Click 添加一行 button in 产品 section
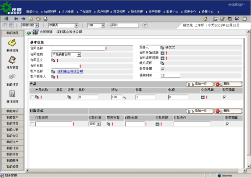This screenshot has height=178, width=251. 200,84
